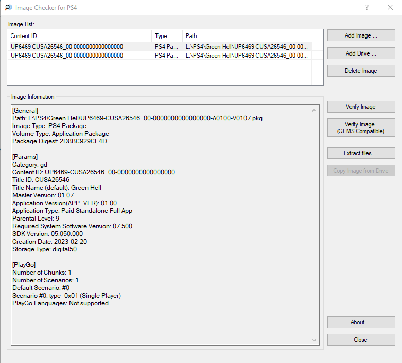Run Verify Image (GEMS Compatible)
This screenshot has width=402, height=363.
(361, 128)
